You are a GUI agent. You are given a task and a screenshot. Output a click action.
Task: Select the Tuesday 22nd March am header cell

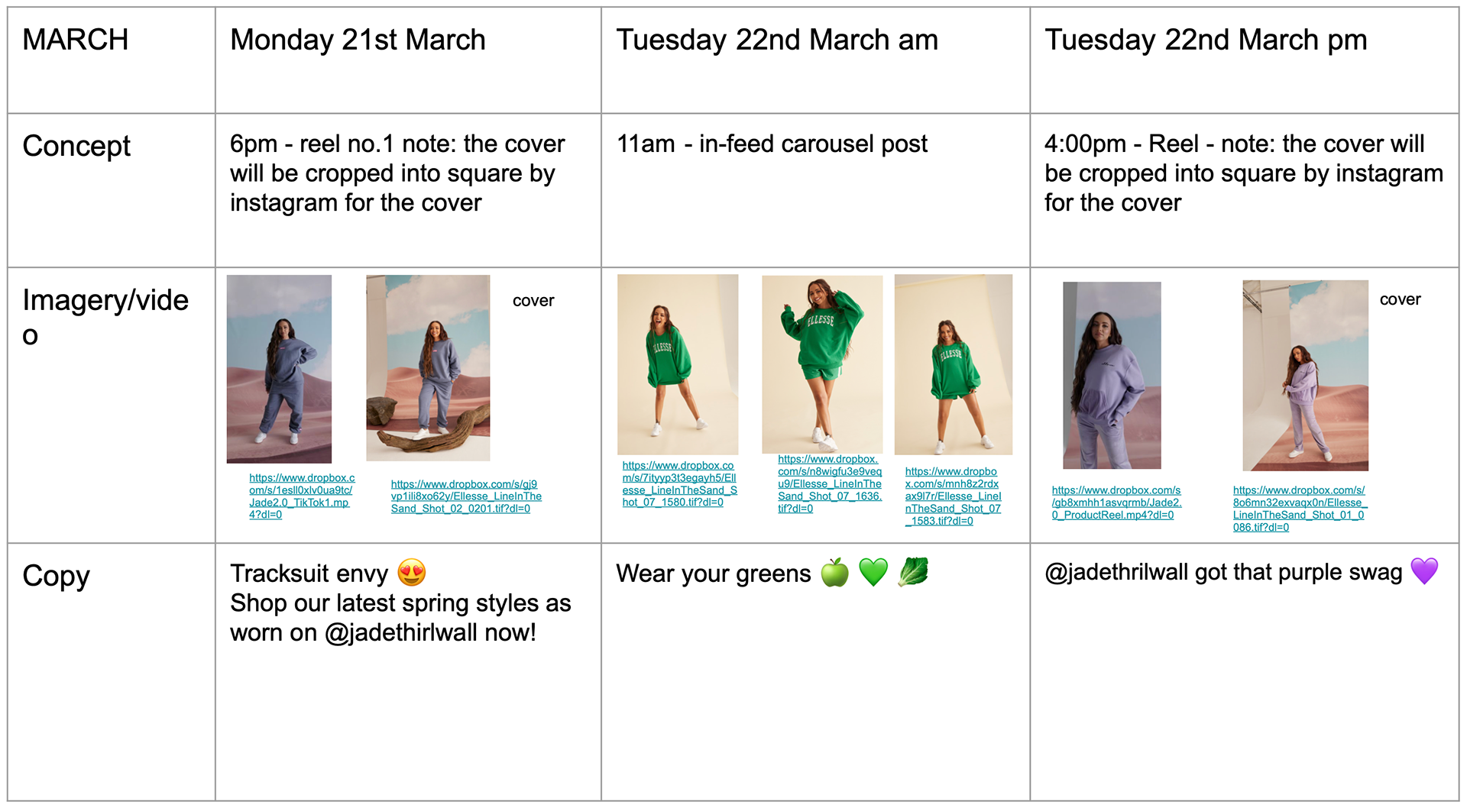(815, 60)
